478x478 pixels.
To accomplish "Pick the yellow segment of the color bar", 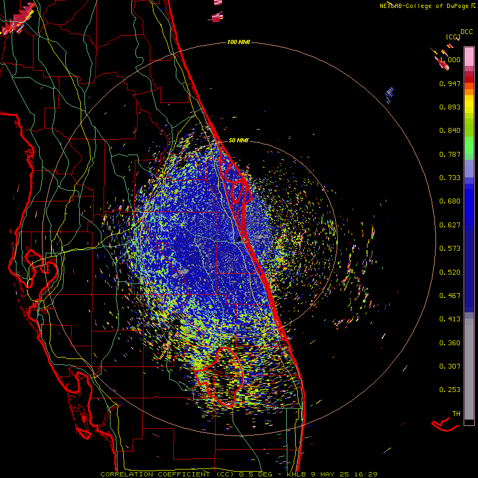I will pos(469,104).
